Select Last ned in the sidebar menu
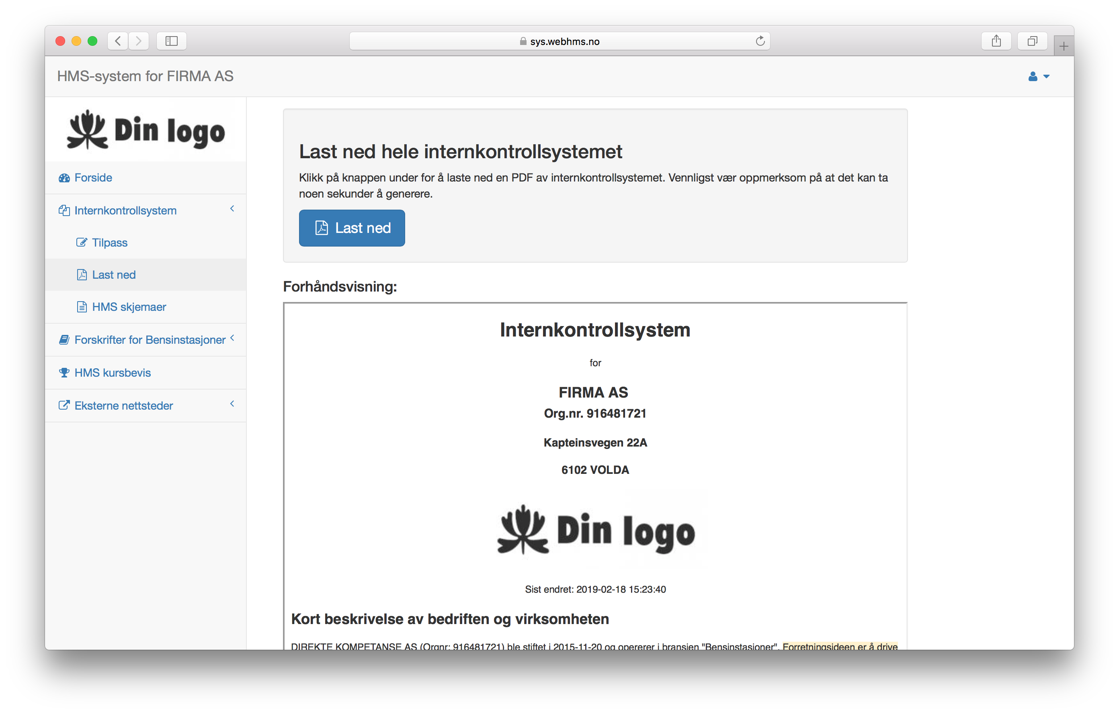 (x=114, y=275)
